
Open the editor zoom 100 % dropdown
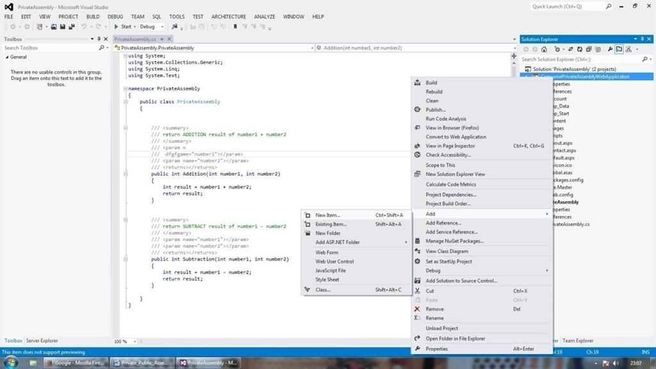tap(135, 341)
